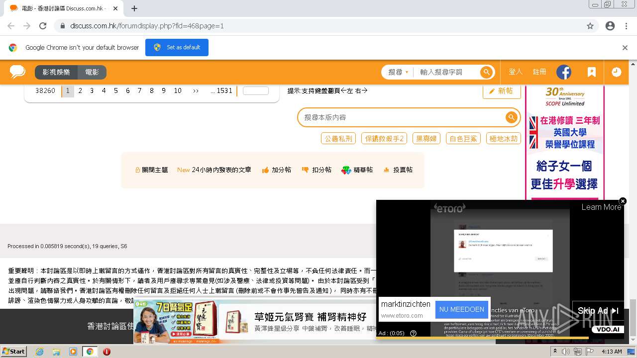The width and height of the screenshot is (637, 358).
Task: Dismiss the default browser notification bar
Action: [625, 48]
